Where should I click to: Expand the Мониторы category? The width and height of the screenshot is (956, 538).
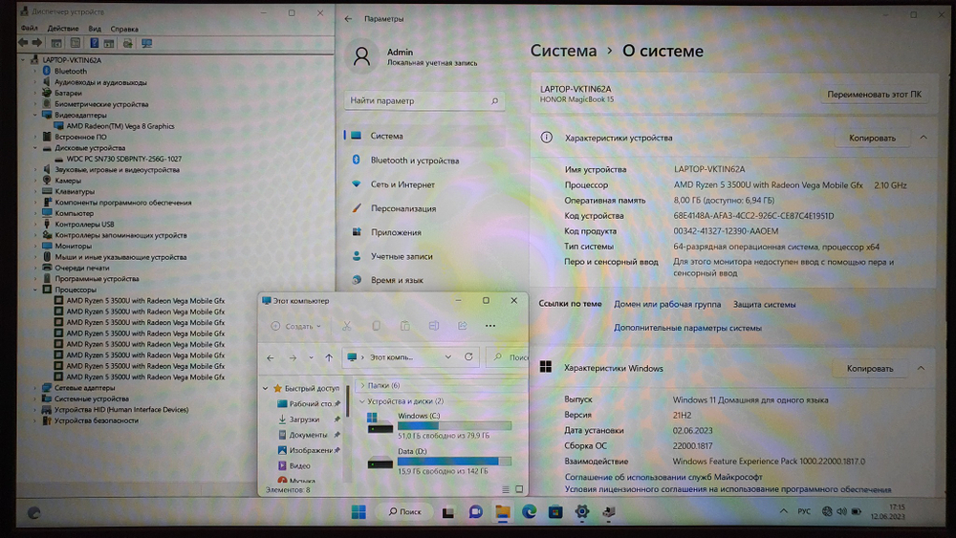coord(35,247)
